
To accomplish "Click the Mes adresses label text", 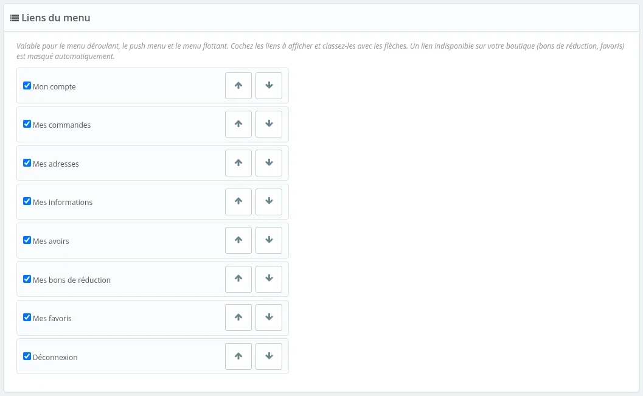I will pos(56,164).
